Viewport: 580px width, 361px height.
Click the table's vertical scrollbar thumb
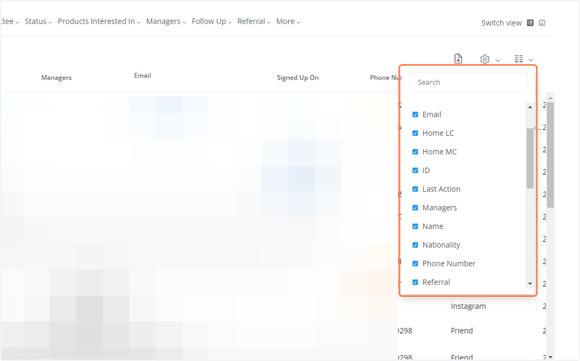[550, 154]
